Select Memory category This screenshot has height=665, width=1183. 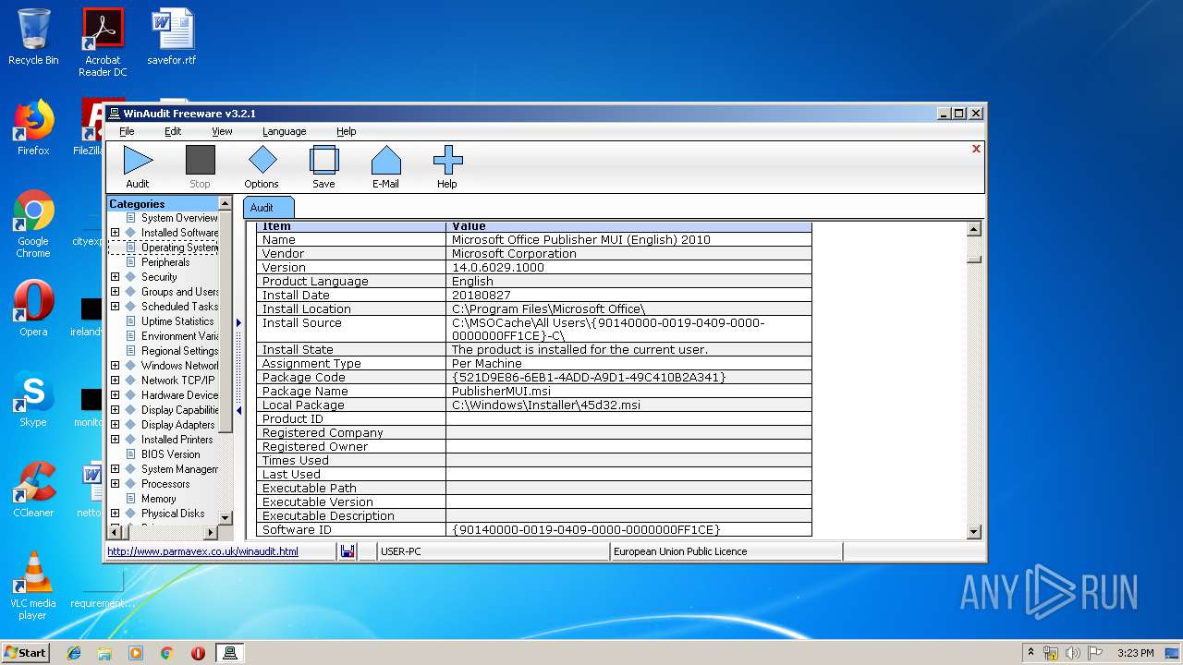click(158, 499)
